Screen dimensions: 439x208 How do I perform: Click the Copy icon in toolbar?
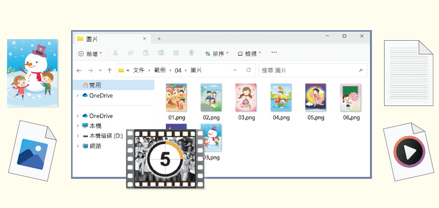131,53
